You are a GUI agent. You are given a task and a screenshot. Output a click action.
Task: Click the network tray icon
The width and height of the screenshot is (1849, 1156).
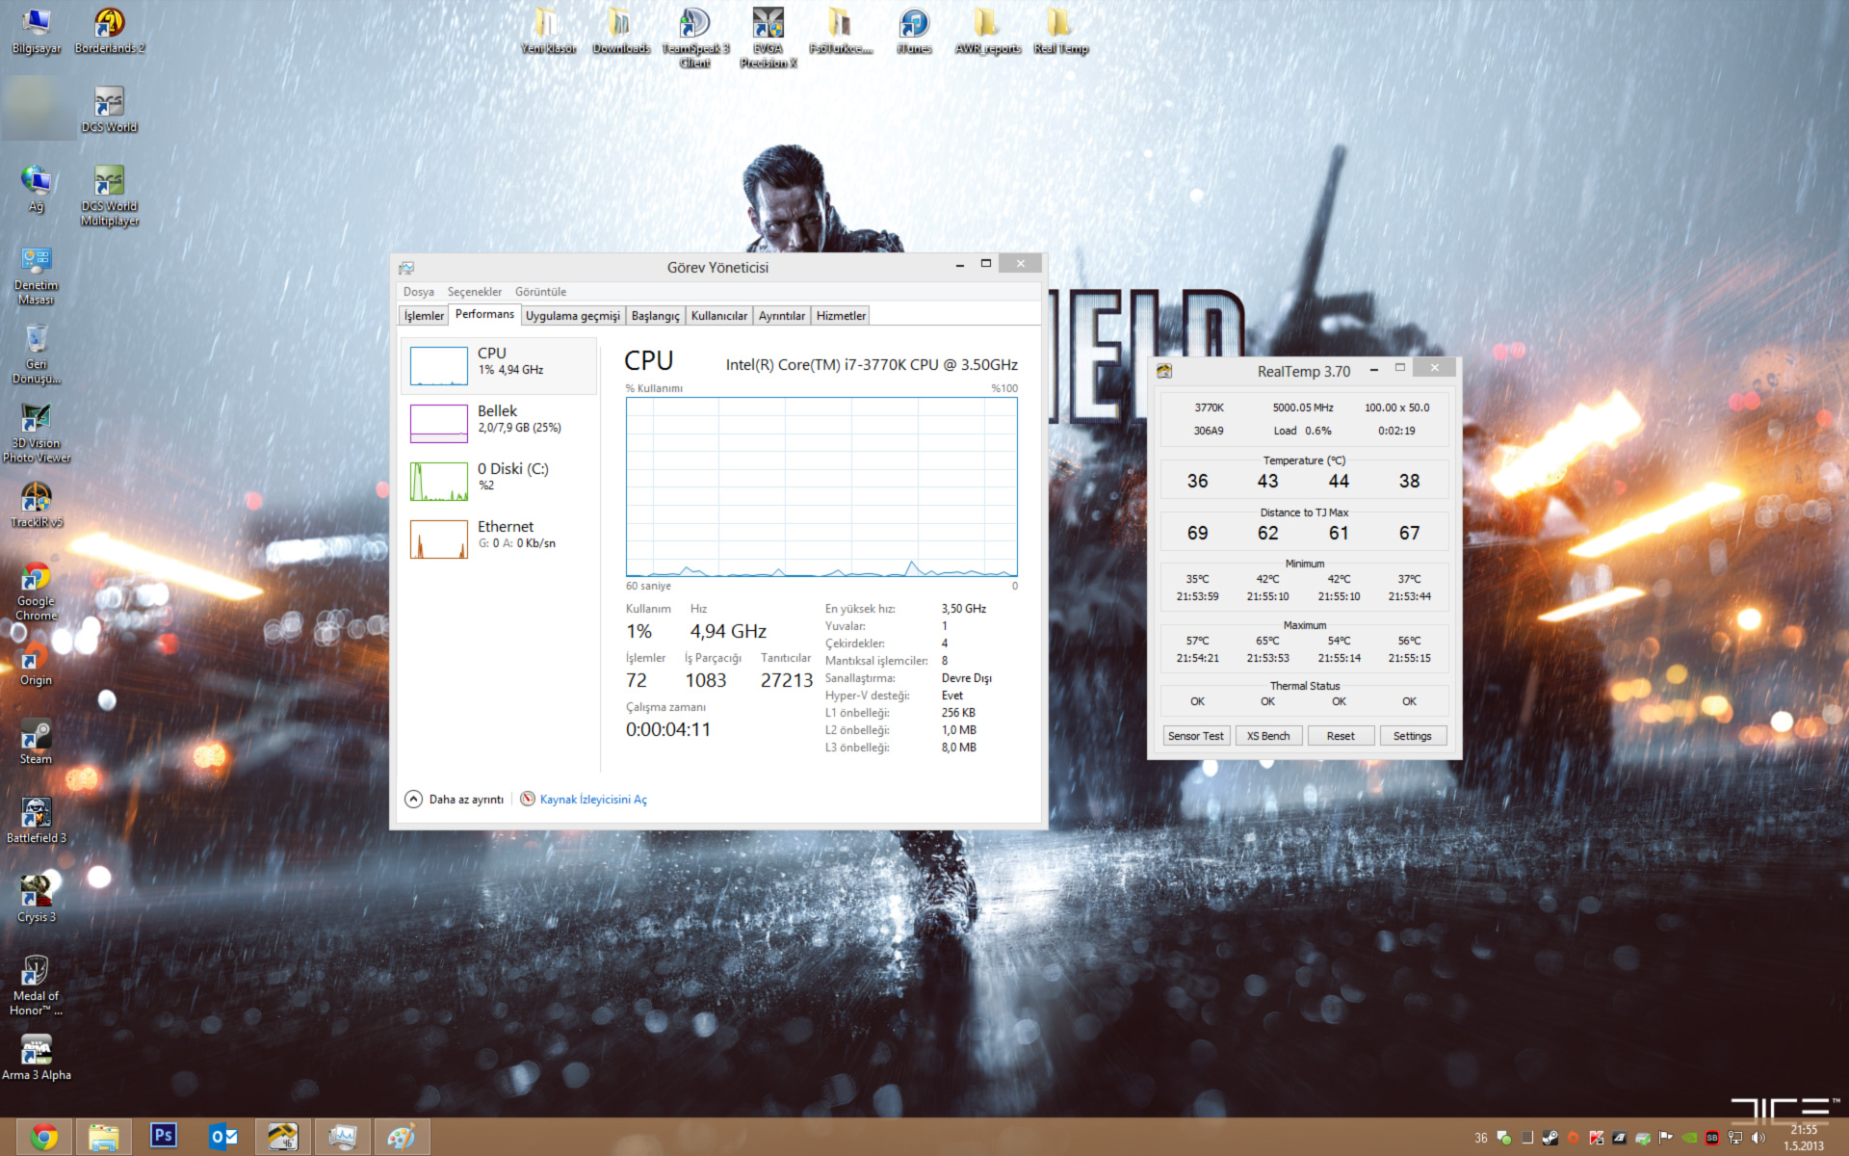[x=1735, y=1138]
